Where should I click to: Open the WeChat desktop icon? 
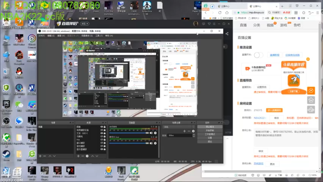[19, 106]
